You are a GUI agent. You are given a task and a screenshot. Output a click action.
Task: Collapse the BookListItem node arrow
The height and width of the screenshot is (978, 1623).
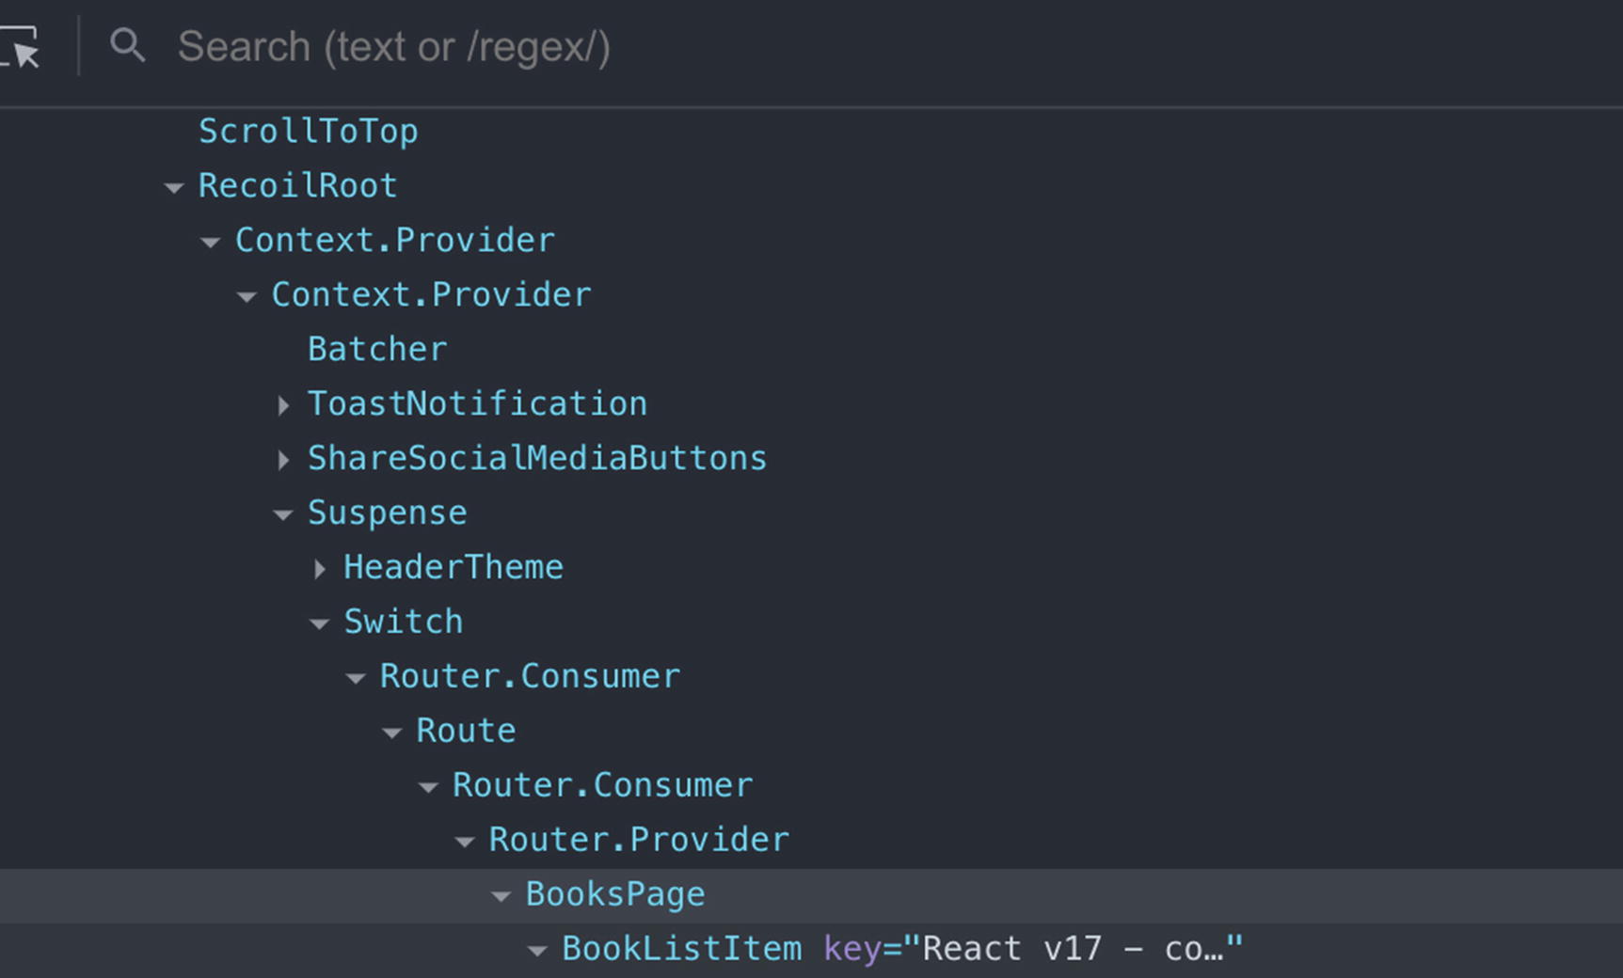click(537, 951)
